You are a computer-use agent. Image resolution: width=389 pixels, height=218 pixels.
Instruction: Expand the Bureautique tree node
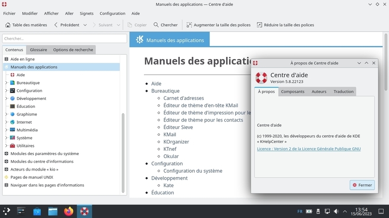tap(6, 83)
